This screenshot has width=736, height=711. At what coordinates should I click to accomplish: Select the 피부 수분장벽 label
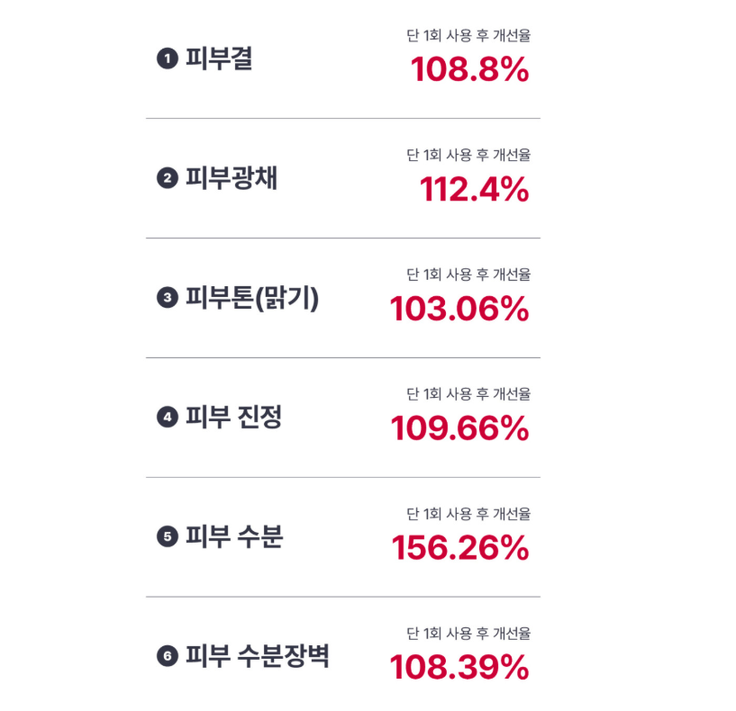pos(258,657)
